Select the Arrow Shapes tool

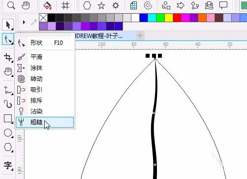pos(181,5)
